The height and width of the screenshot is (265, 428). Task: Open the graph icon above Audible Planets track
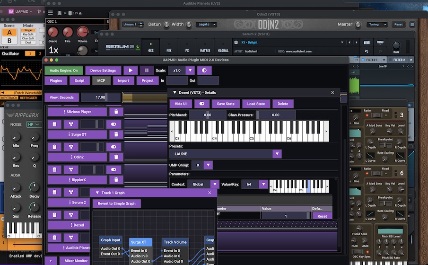71,238
